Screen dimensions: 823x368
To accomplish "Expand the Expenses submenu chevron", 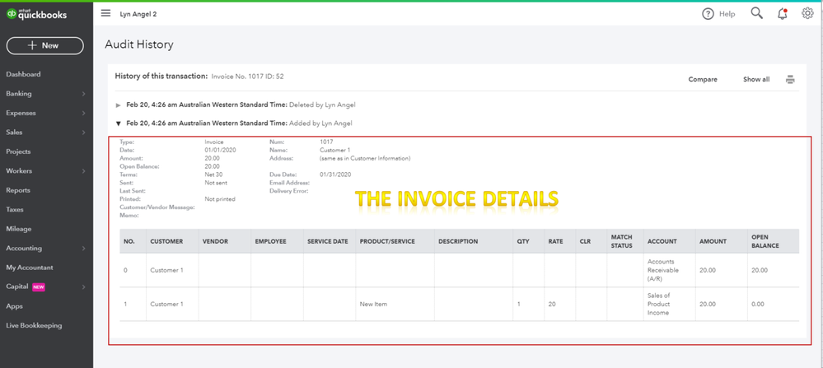I will [x=83, y=114].
